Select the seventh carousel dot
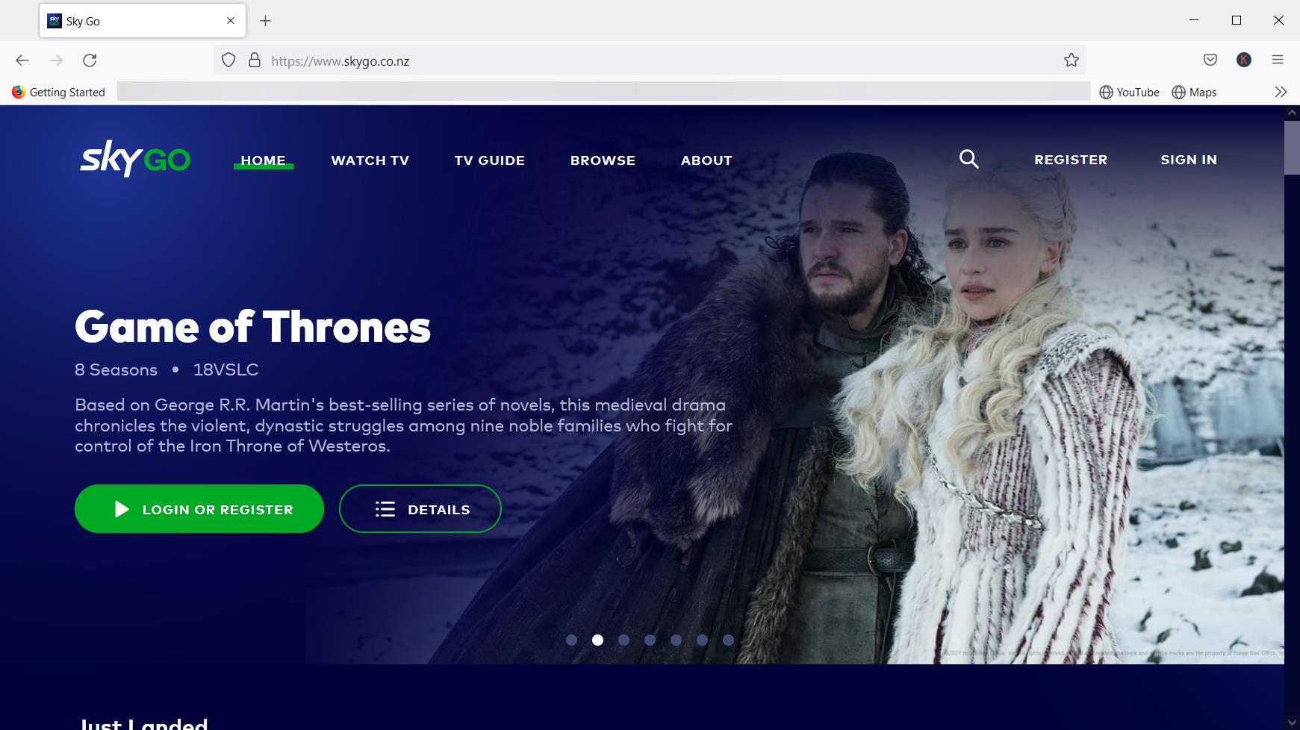The width and height of the screenshot is (1300, 730). coord(728,640)
